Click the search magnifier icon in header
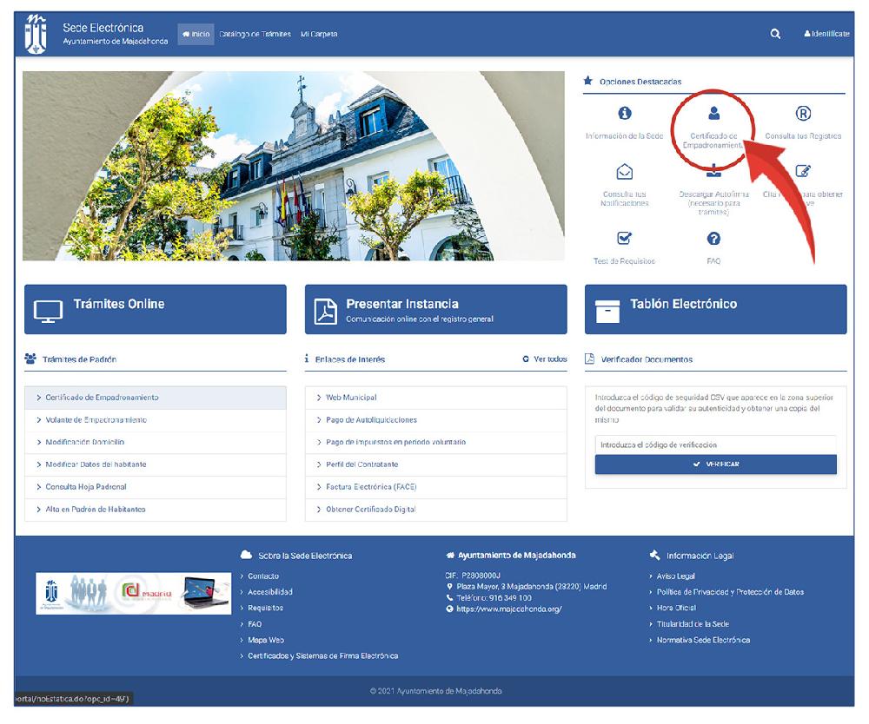This screenshot has height=724, width=869. tap(775, 34)
